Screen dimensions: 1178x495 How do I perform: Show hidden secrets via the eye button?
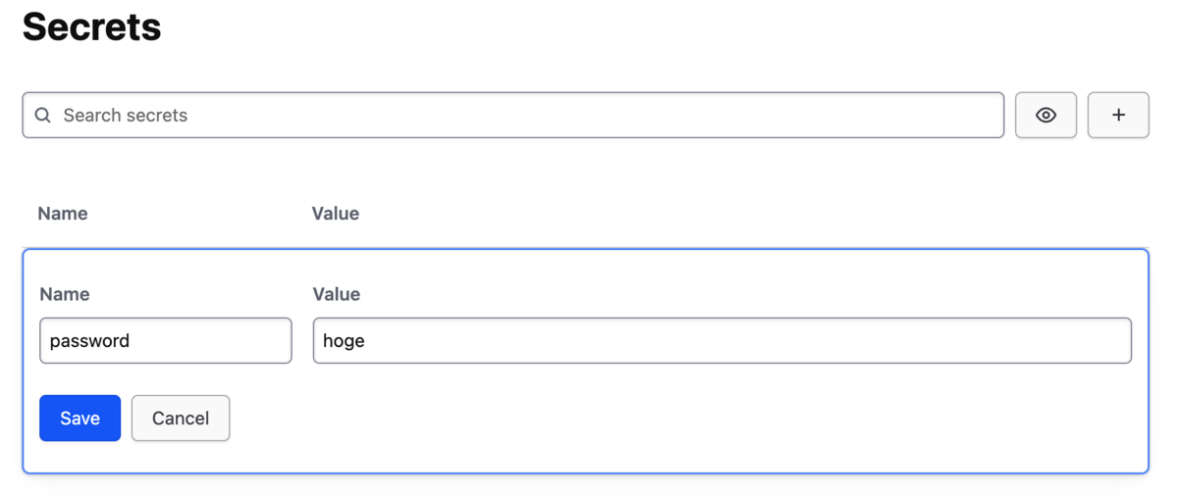1045,115
